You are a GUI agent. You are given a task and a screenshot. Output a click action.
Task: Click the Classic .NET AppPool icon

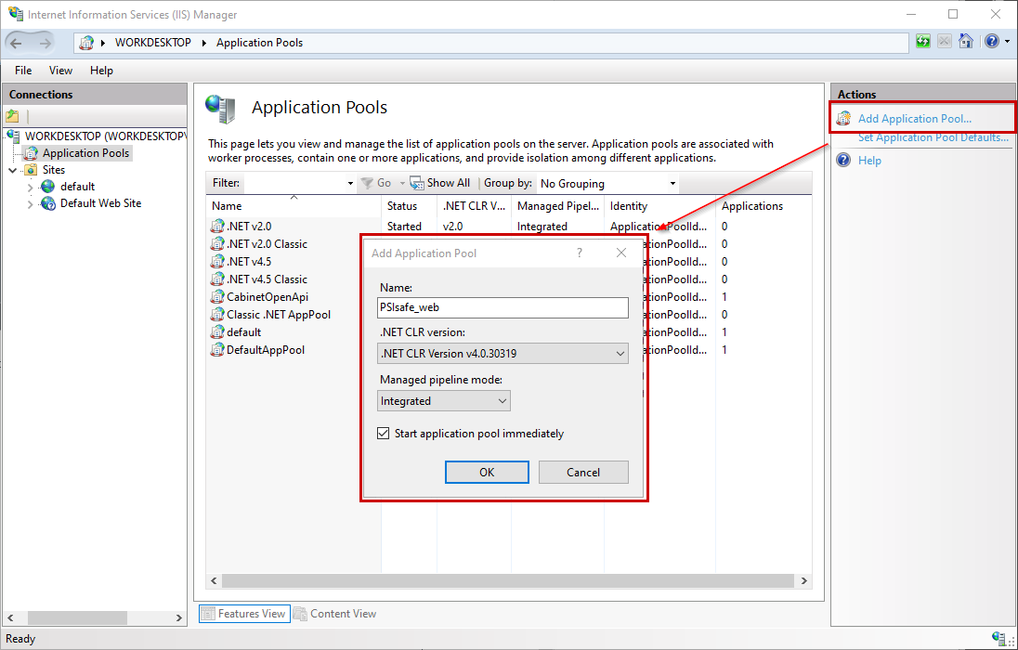pos(217,314)
